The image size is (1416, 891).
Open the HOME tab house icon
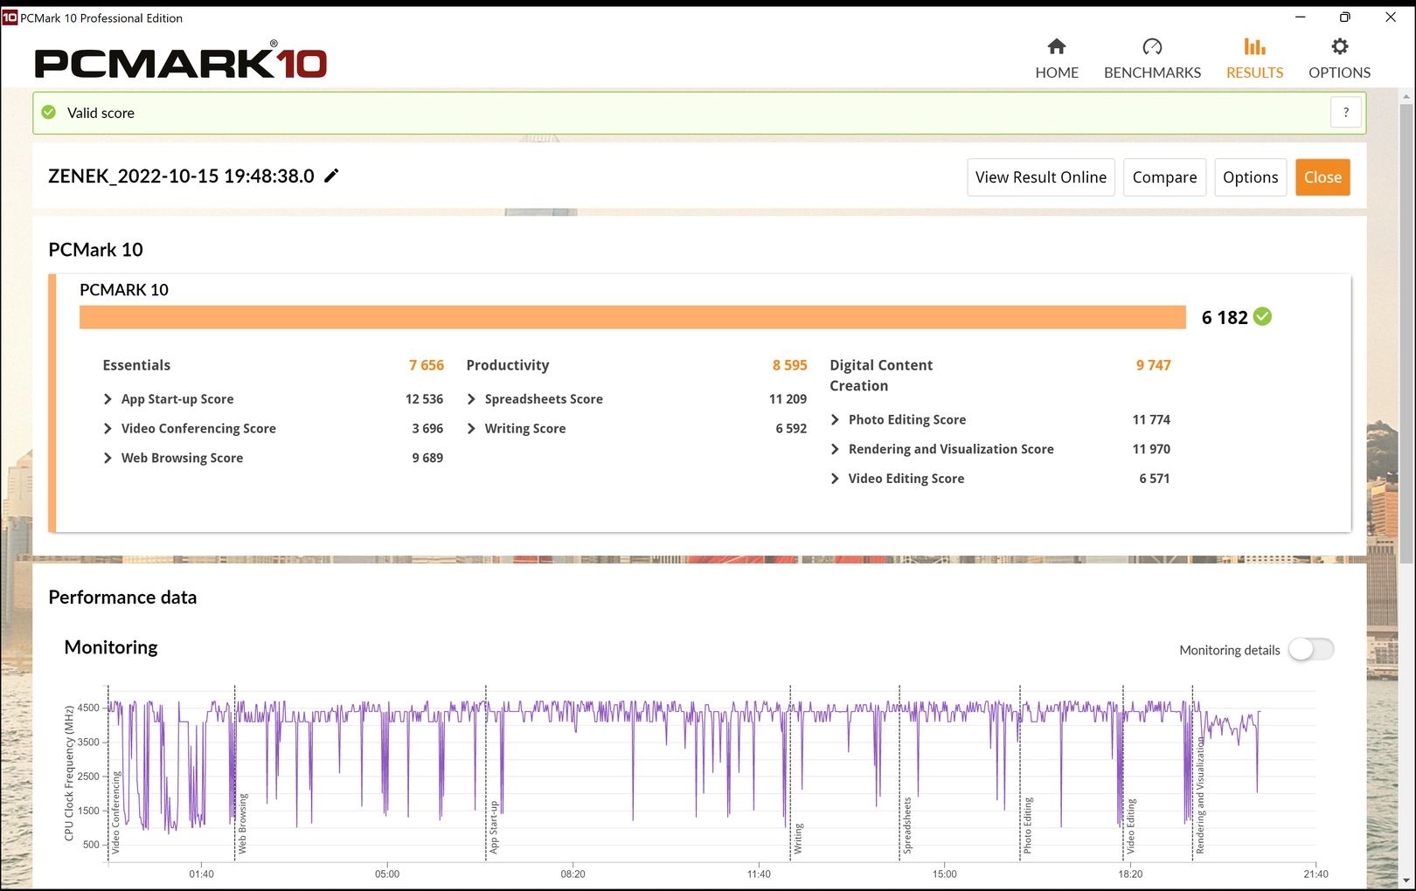click(x=1057, y=46)
